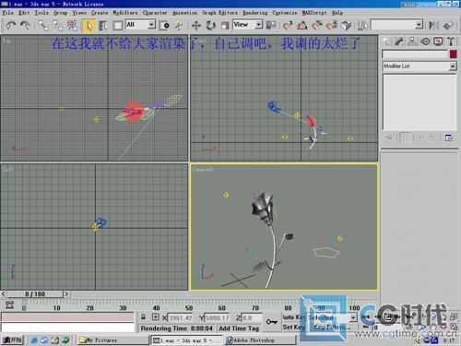Switch to Adobe Photoshop in taskbar
461x346 pixels.
(x=261, y=340)
